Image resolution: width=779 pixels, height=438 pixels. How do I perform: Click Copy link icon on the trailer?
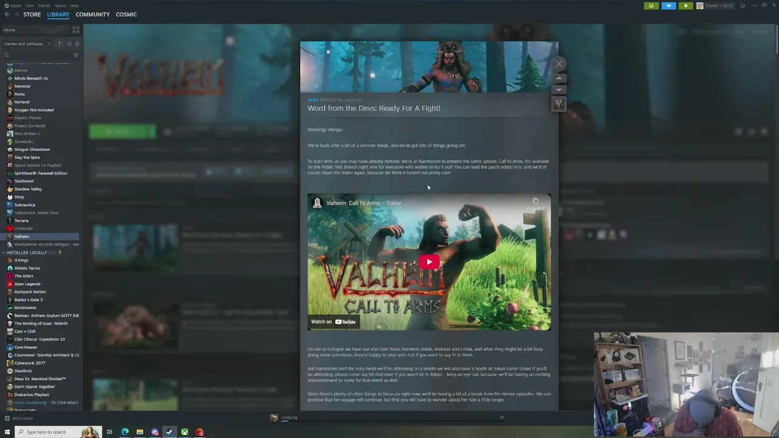pos(536,203)
